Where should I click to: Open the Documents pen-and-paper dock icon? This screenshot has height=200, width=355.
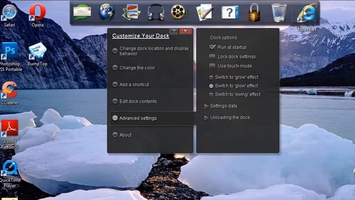pos(205,12)
